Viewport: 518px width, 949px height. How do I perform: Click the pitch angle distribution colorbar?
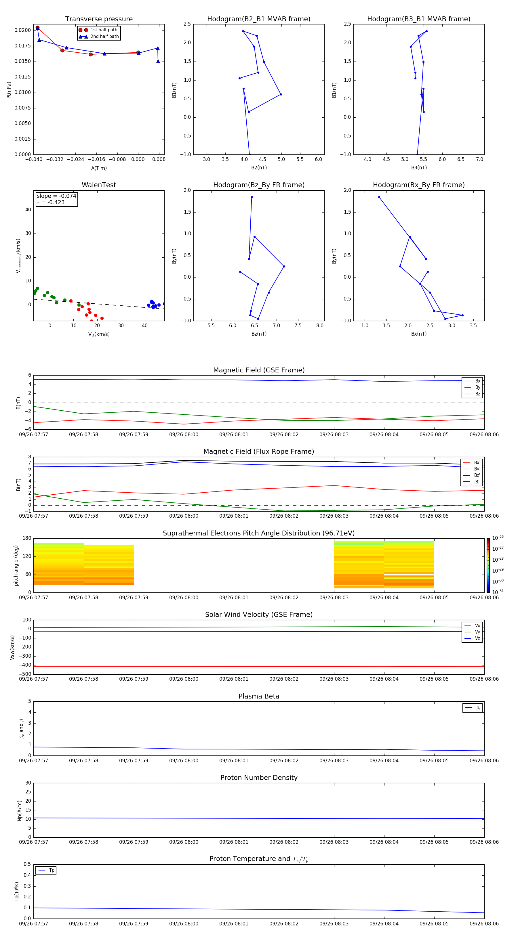pyautogui.click(x=488, y=565)
